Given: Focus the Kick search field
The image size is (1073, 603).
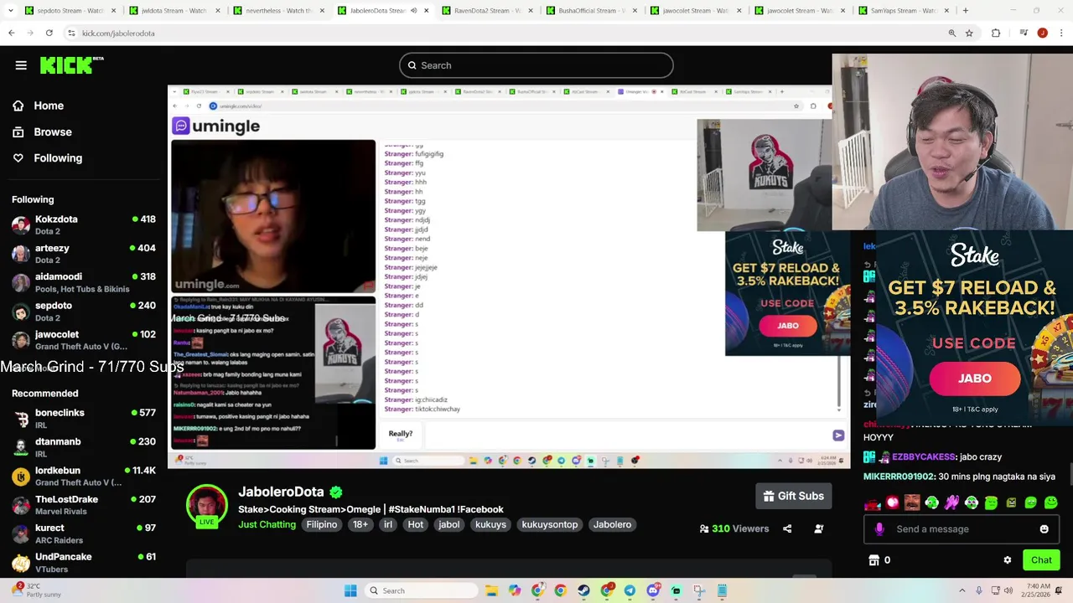Looking at the screenshot, I should click(x=536, y=65).
